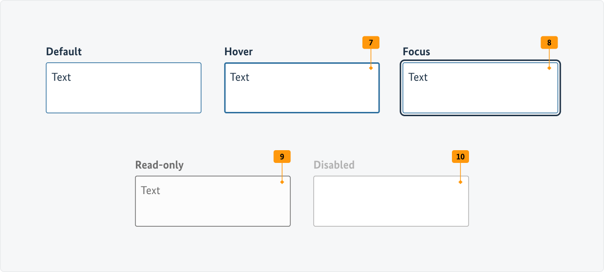Click the word "Text" in the Default textarea

tap(61, 77)
